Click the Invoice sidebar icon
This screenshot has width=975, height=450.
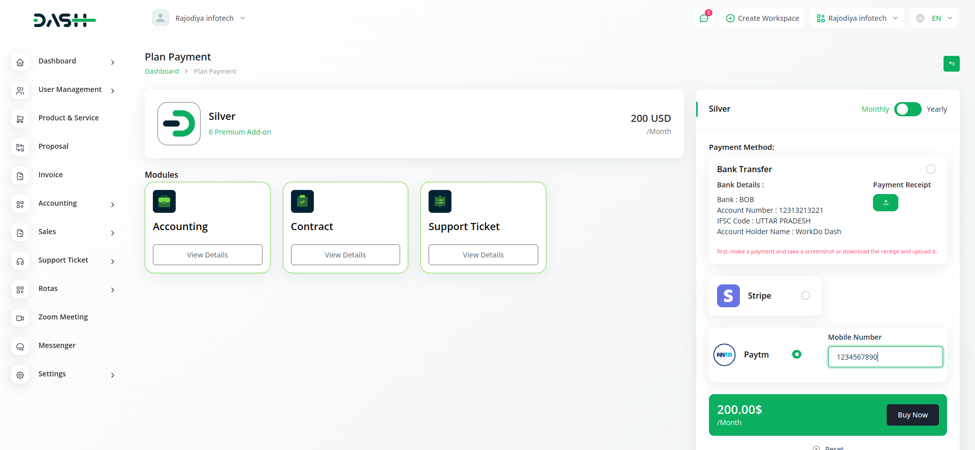click(x=20, y=176)
